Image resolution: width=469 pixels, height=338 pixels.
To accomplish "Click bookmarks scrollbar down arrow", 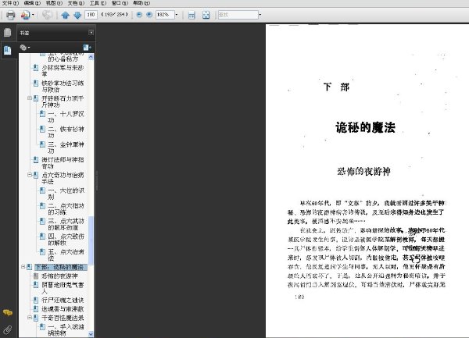I will coord(91,334).
